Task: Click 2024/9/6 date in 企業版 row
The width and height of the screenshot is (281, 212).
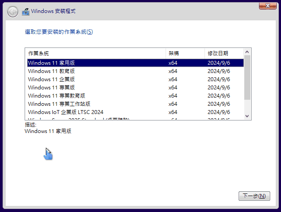Action: (x=219, y=79)
